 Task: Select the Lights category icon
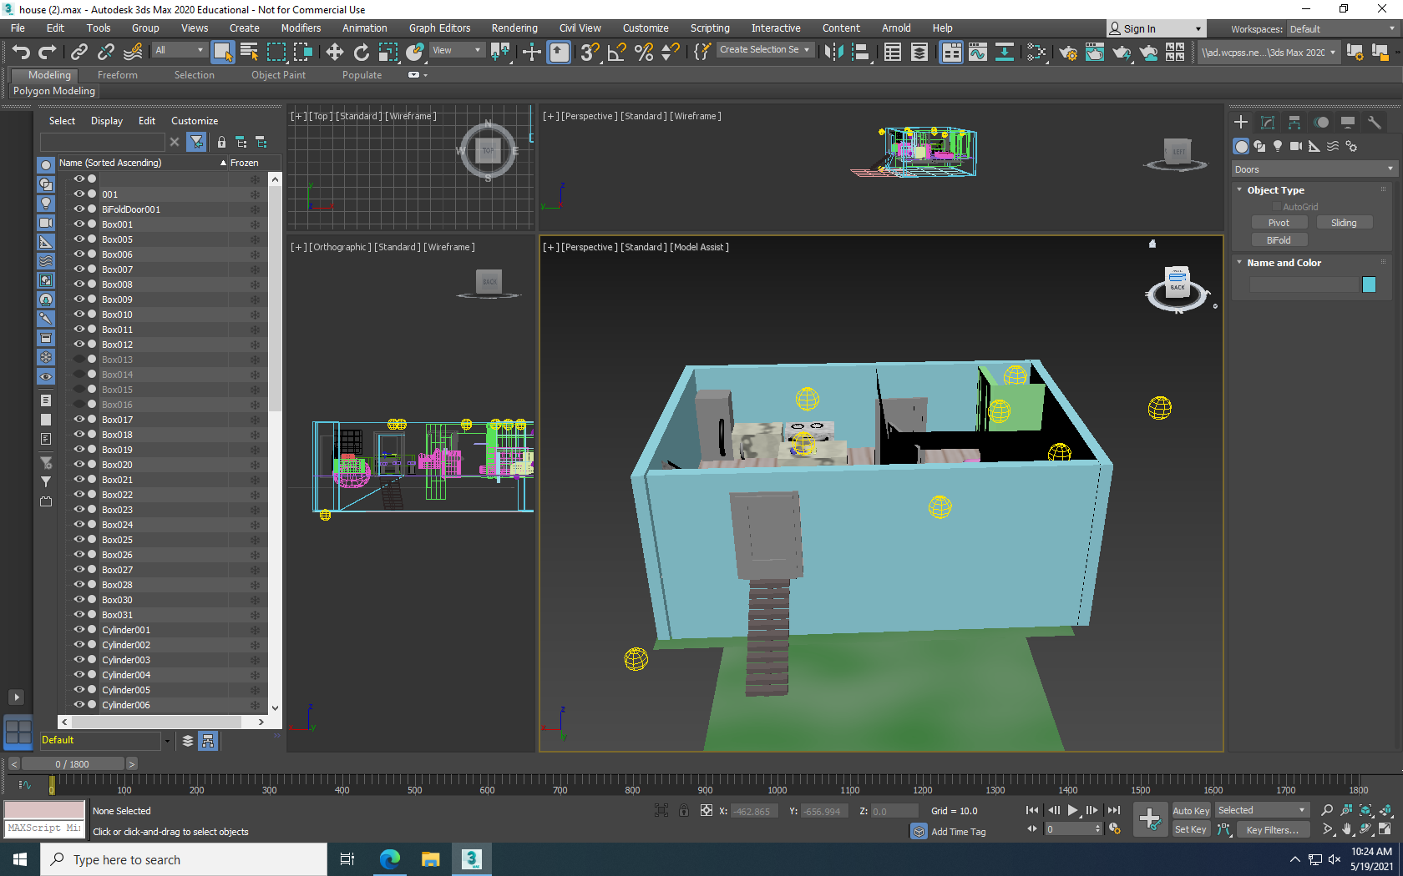click(1278, 146)
